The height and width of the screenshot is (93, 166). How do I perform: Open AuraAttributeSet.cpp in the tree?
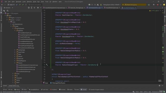tap(24, 72)
